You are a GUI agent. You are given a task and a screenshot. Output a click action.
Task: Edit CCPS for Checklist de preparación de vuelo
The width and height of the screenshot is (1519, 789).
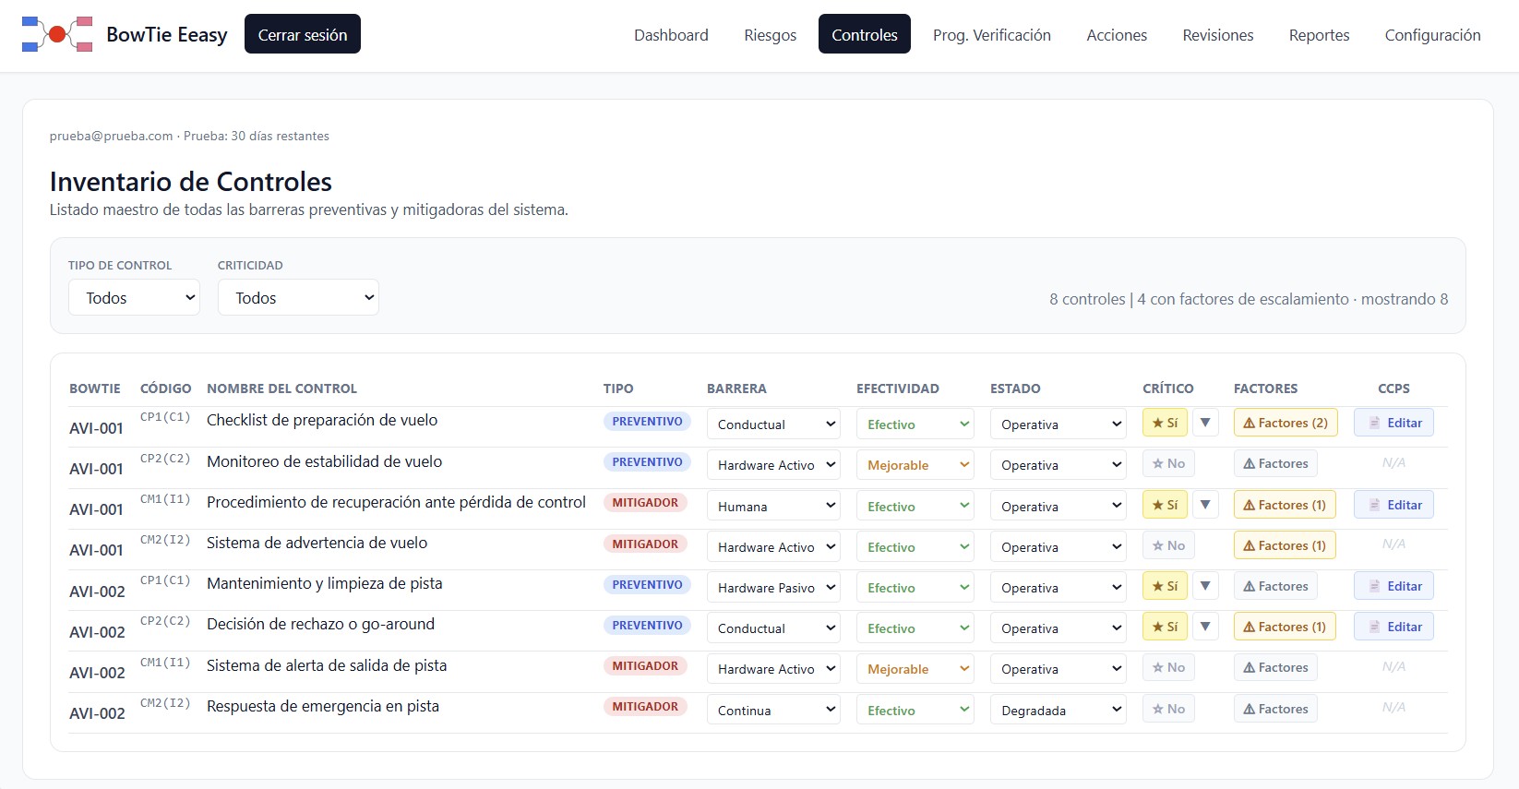tap(1393, 423)
